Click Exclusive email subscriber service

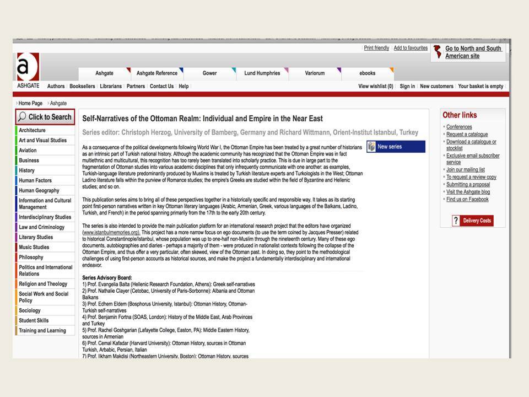pyautogui.click(x=473, y=159)
